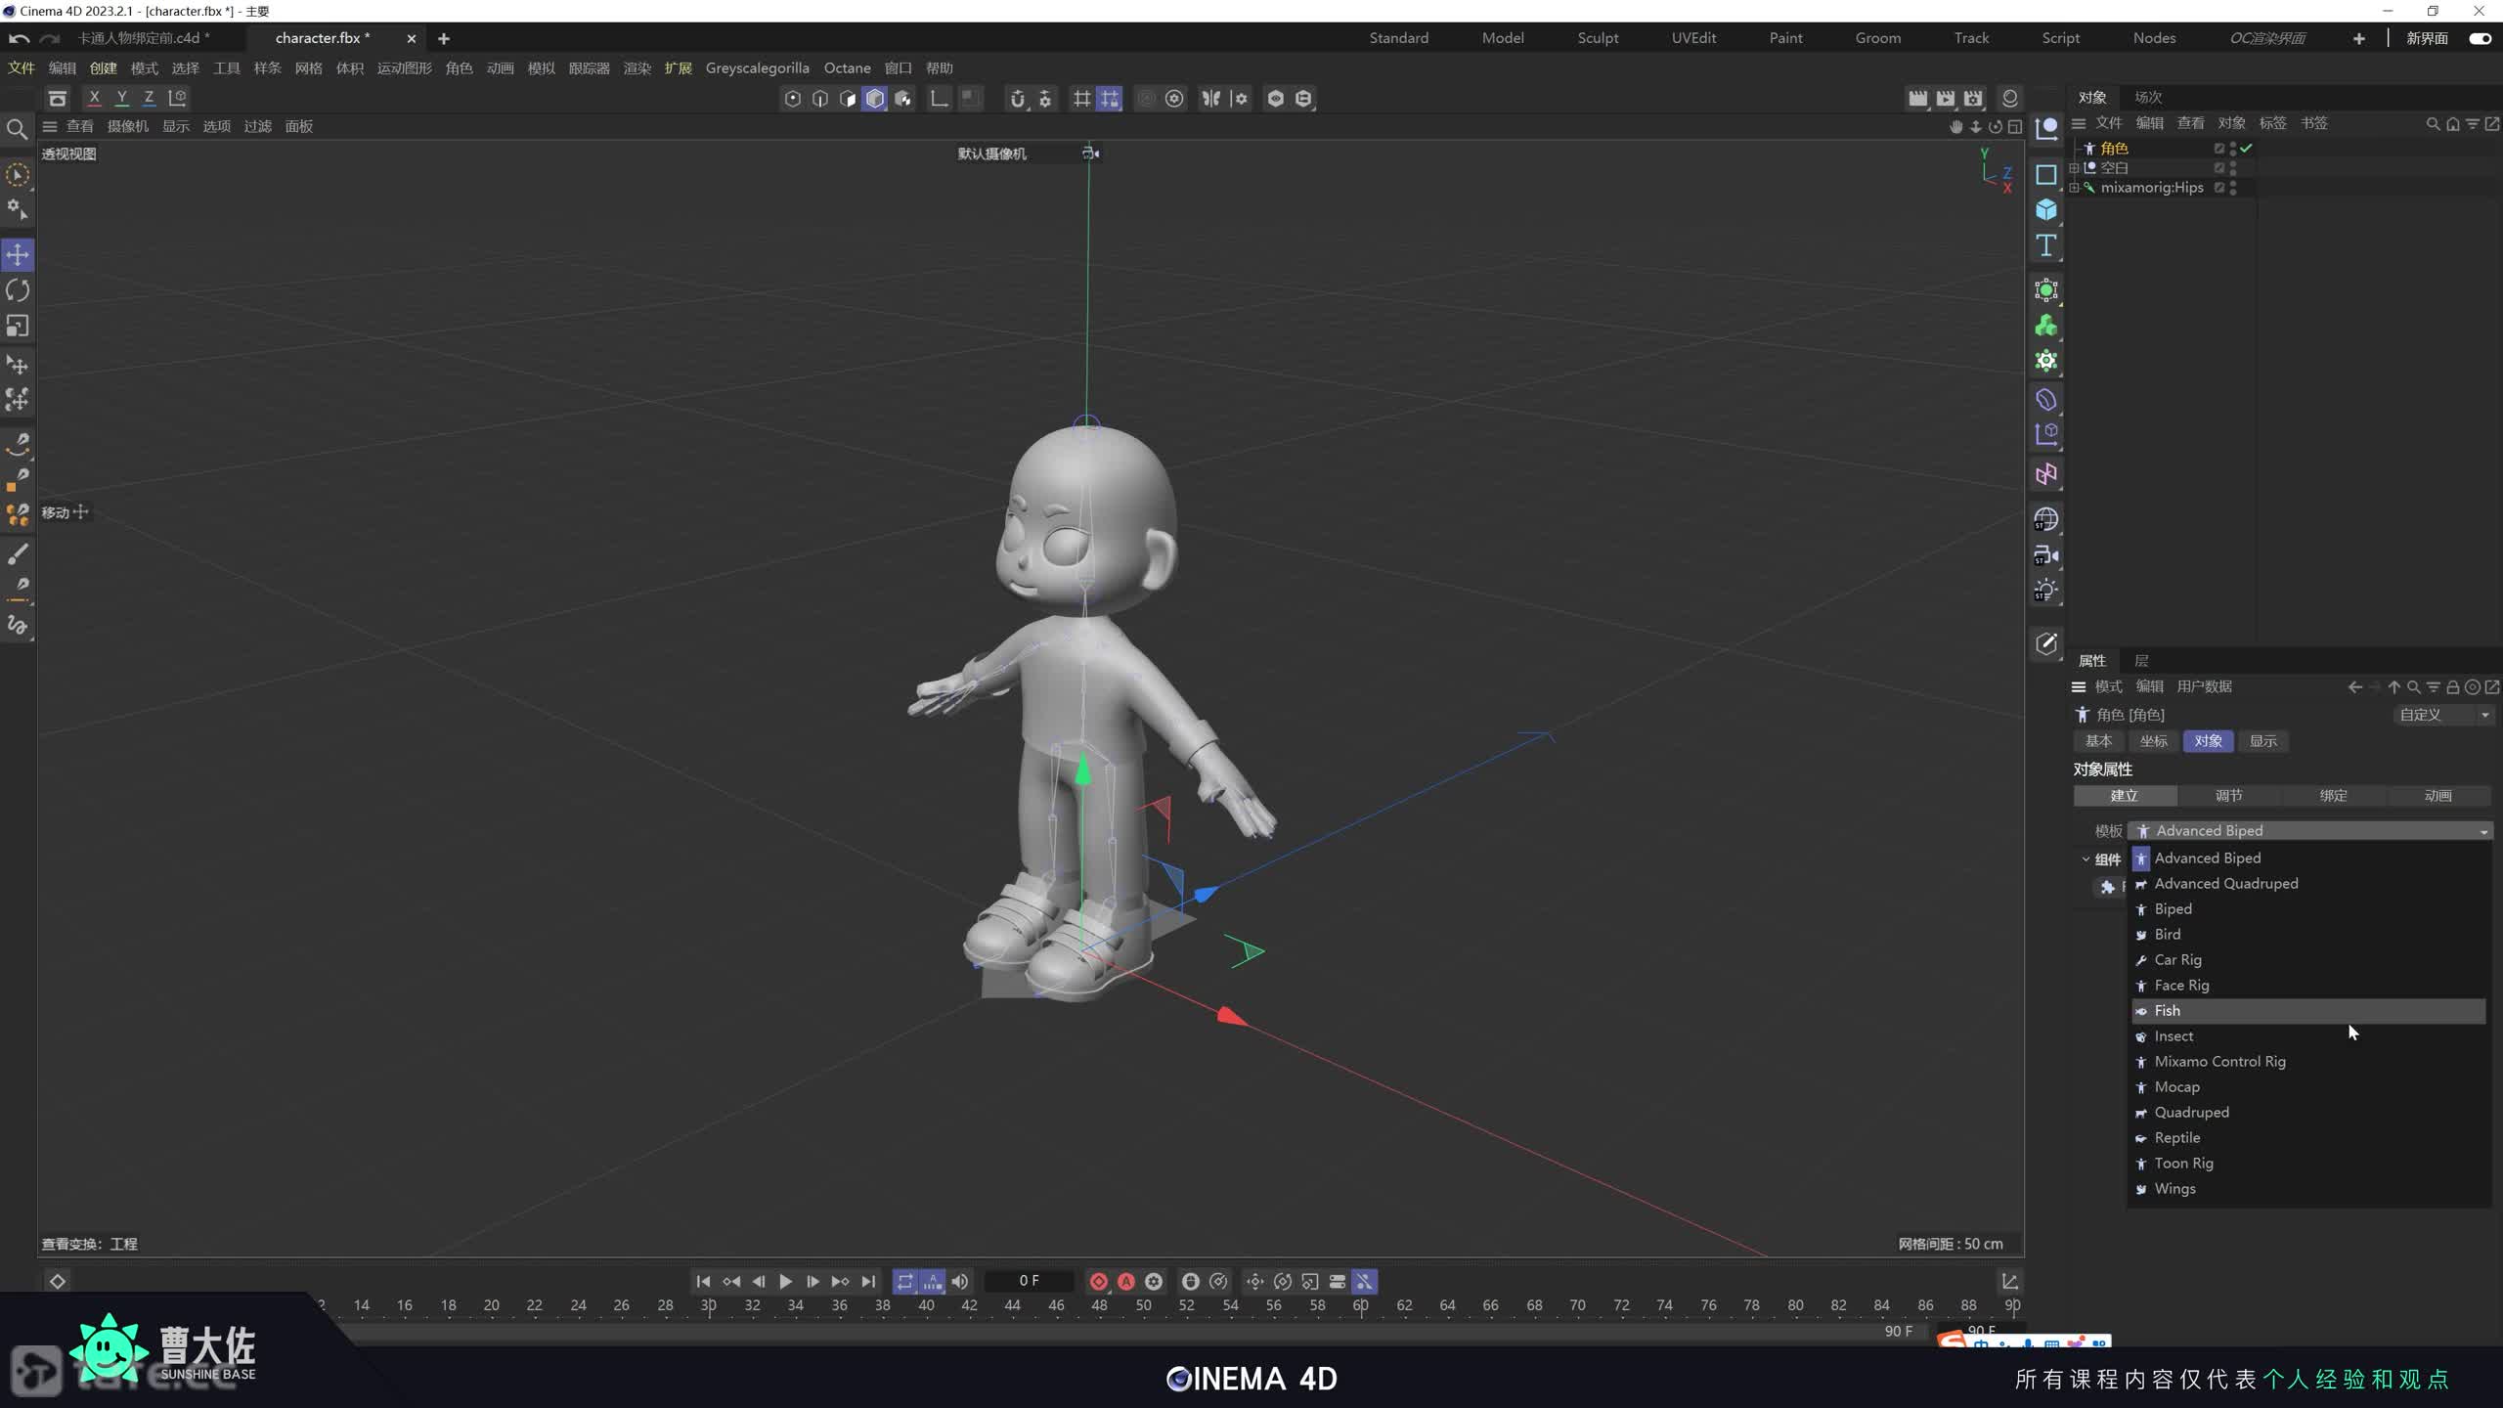Toggle the playback loop mode button
Viewport: 2503px width, 1408px height.
tap(905, 1281)
